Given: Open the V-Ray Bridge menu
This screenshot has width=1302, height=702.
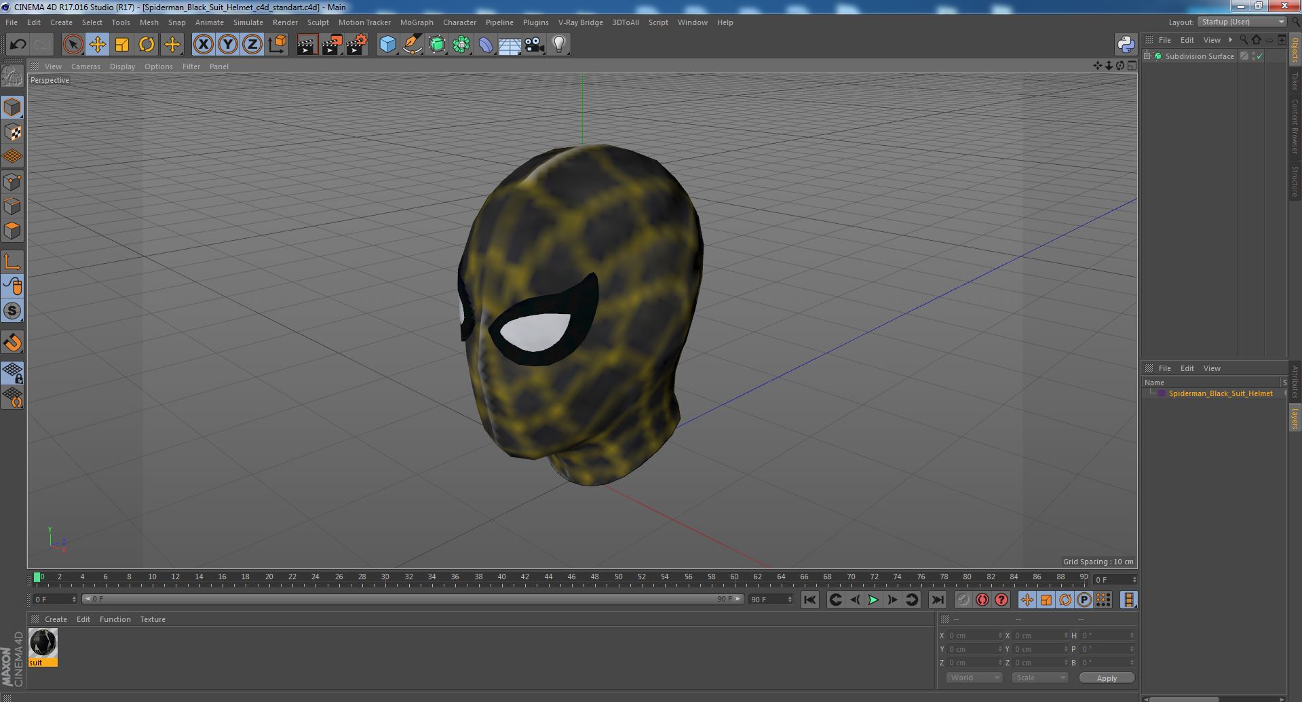Looking at the screenshot, I should click(580, 22).
